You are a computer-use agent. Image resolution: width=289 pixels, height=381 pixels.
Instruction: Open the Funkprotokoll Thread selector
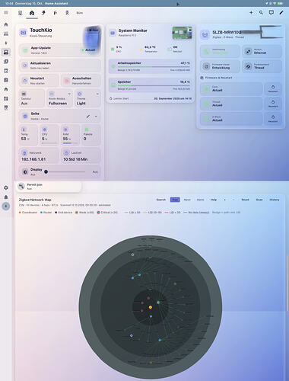pyautogui.click(x=262, y=66)
